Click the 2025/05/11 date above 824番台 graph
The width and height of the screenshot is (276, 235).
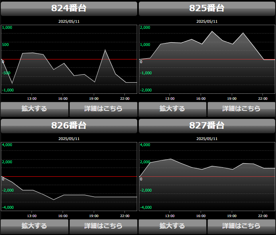pos(69,22)
